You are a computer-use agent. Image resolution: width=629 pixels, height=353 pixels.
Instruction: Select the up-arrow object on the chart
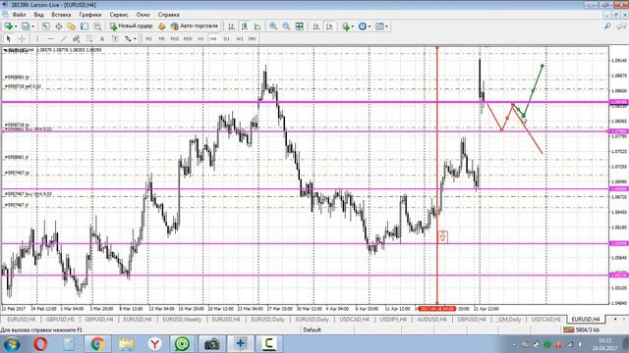click(442, 237)
